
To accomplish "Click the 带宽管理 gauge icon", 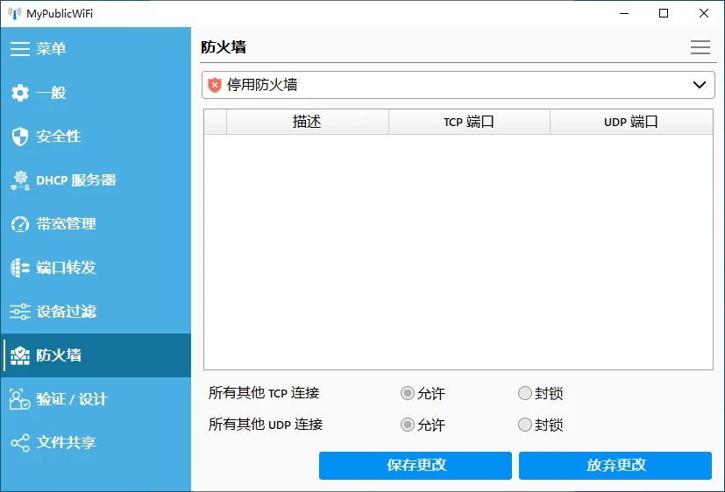I will pyautogui.click(x=20, y=224).
